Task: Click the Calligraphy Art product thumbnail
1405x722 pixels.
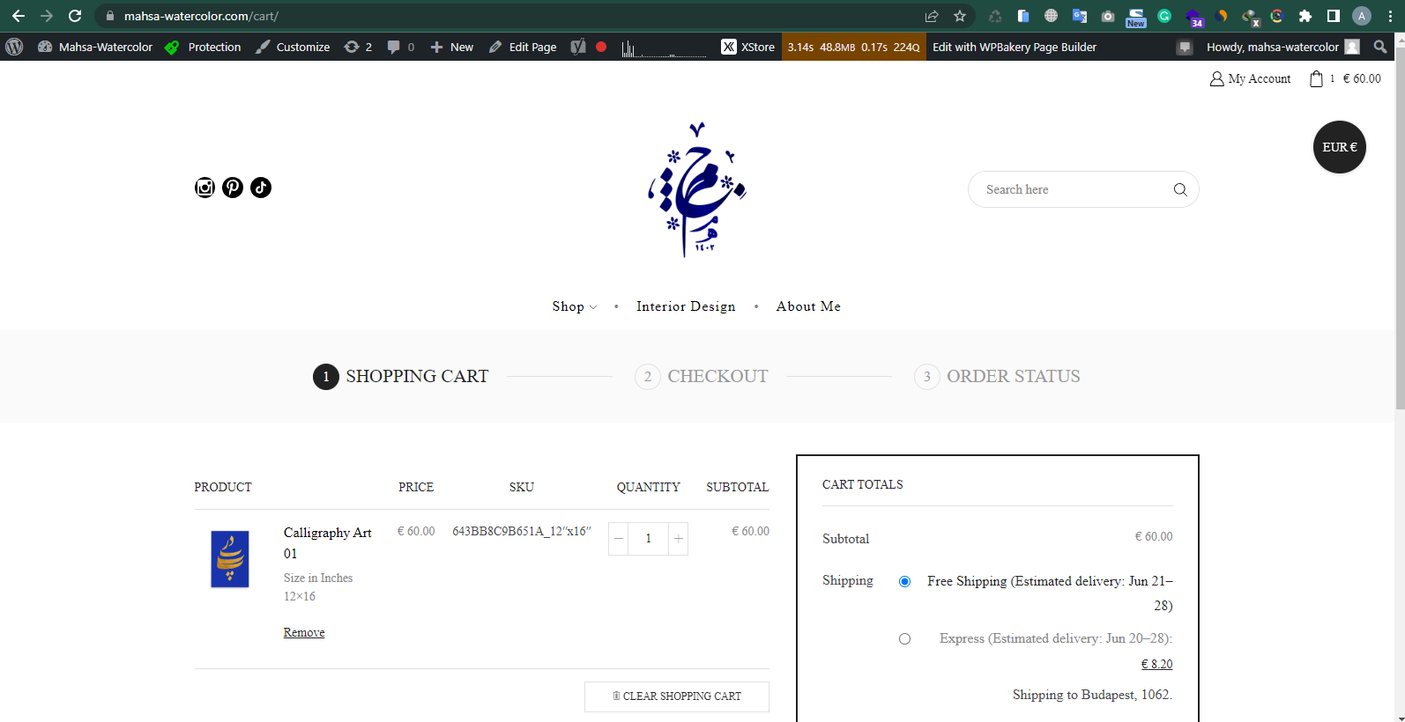Action: [230, 559]
